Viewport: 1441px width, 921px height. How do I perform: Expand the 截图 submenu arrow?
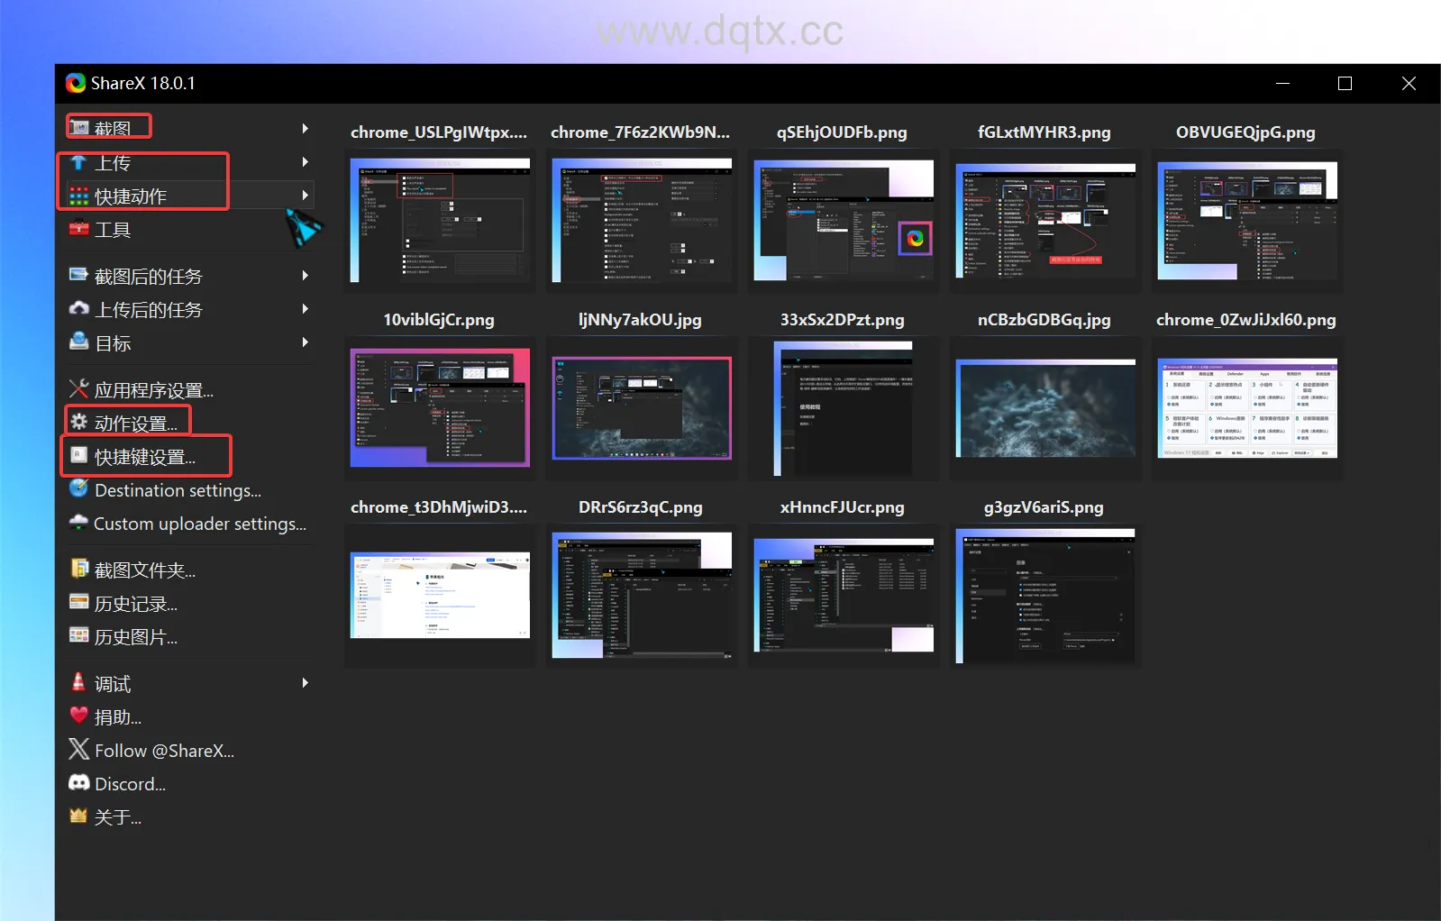click(x=306, y=129)
